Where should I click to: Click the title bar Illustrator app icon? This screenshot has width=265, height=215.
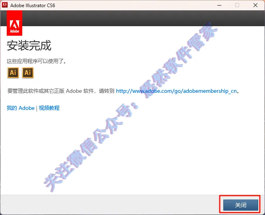point(5,5)
